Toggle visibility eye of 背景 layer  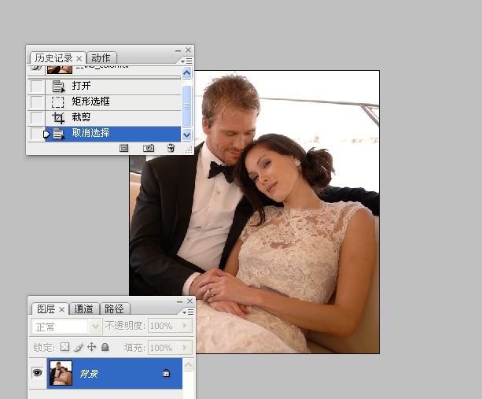[37, 373]
